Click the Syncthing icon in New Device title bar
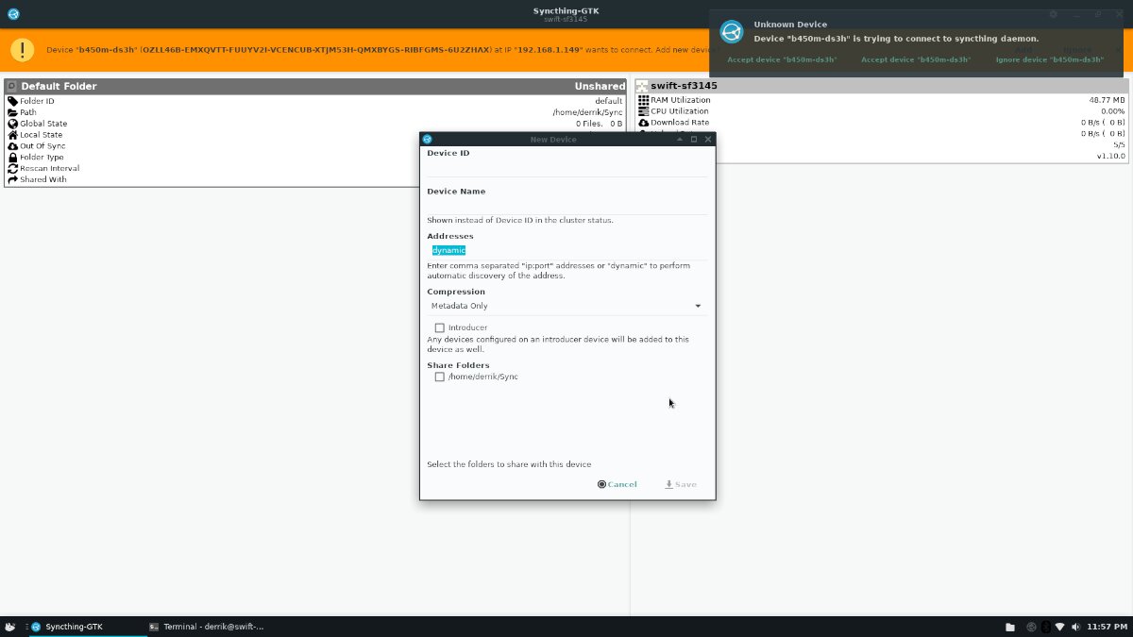Image resolution: width=1133 pixels, height=637 pixels. coord(428,139)
